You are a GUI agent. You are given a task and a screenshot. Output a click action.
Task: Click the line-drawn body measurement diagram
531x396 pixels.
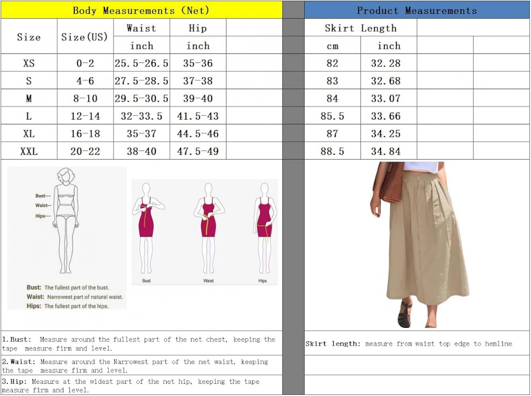point(66,221)
